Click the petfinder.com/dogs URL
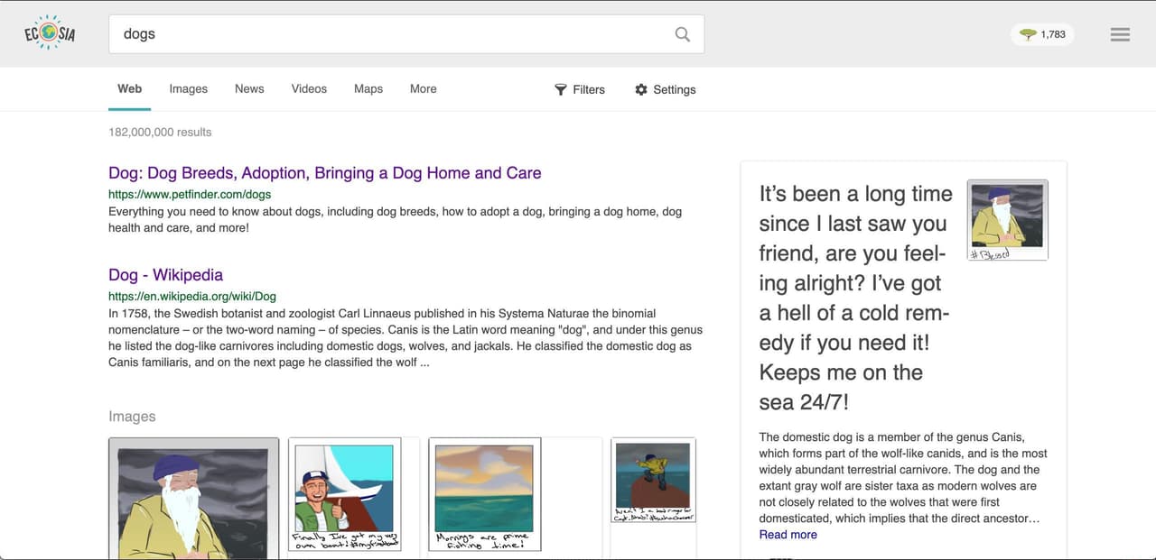The image size is (1156, 560). (x=190, y=194)
